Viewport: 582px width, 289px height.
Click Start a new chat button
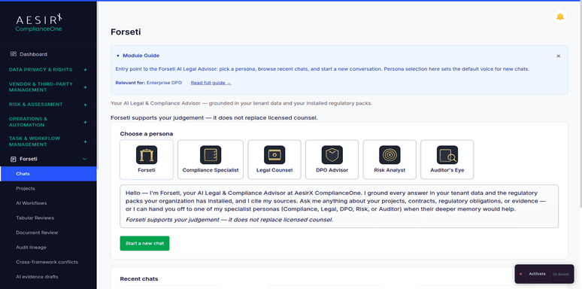pyautogui.click(x=145, y=243)
